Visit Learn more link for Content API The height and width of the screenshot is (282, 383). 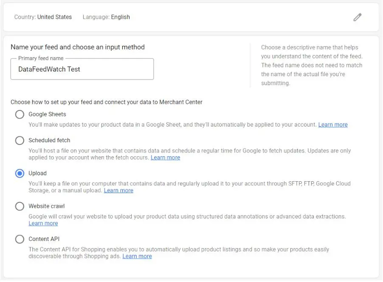coord(137,256)
